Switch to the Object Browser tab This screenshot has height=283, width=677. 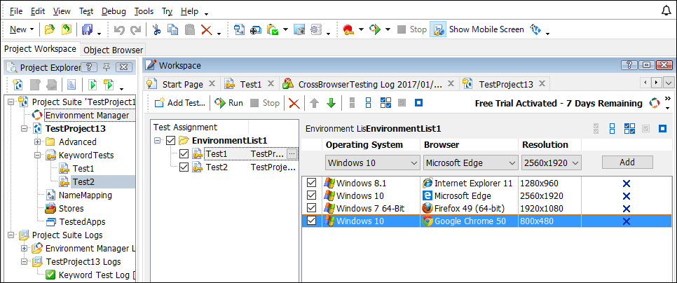(113, 50)
